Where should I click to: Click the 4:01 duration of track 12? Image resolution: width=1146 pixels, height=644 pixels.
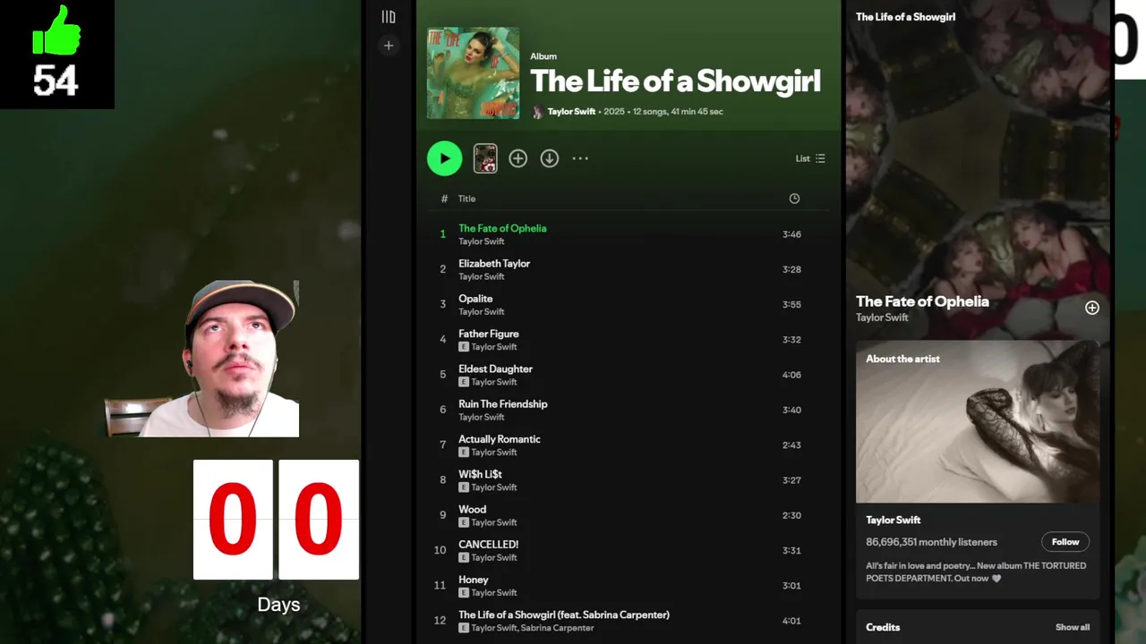[791, 621]
